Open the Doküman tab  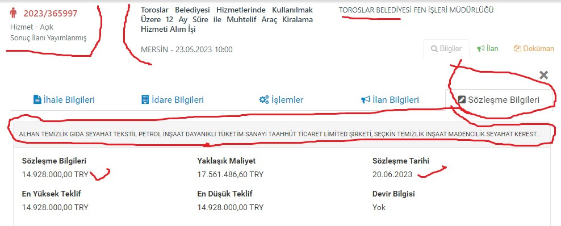coord(534,49)
